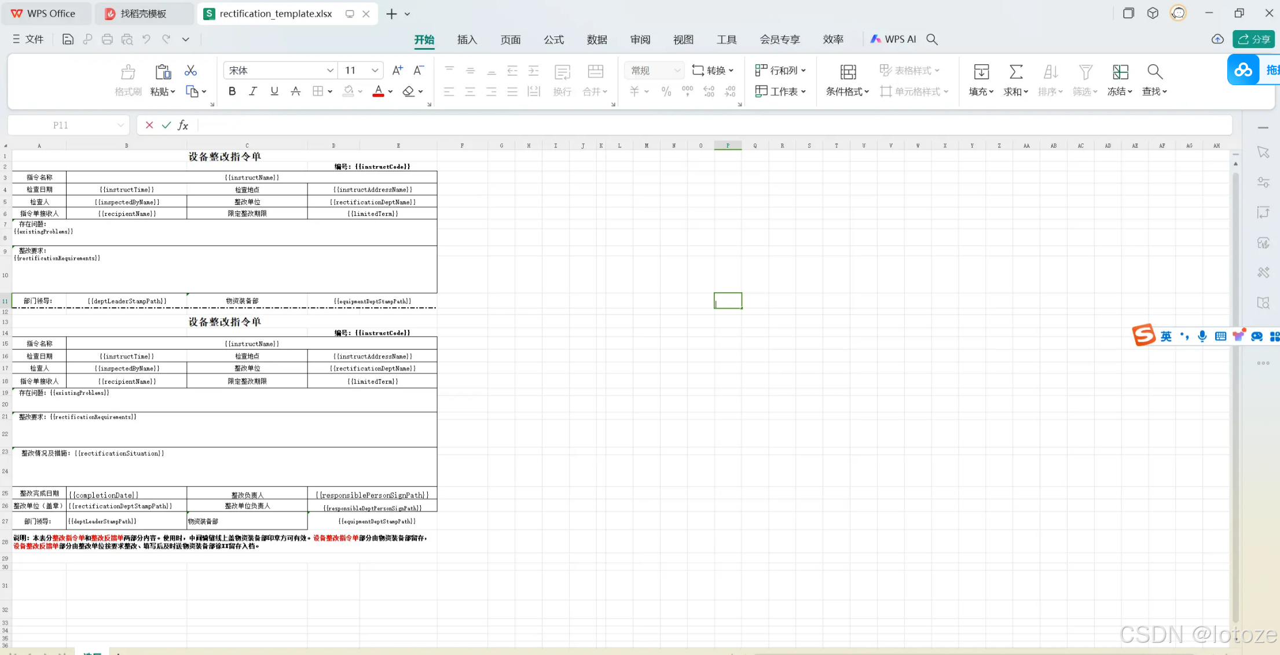Toggle underline formatting

[274, 91]
